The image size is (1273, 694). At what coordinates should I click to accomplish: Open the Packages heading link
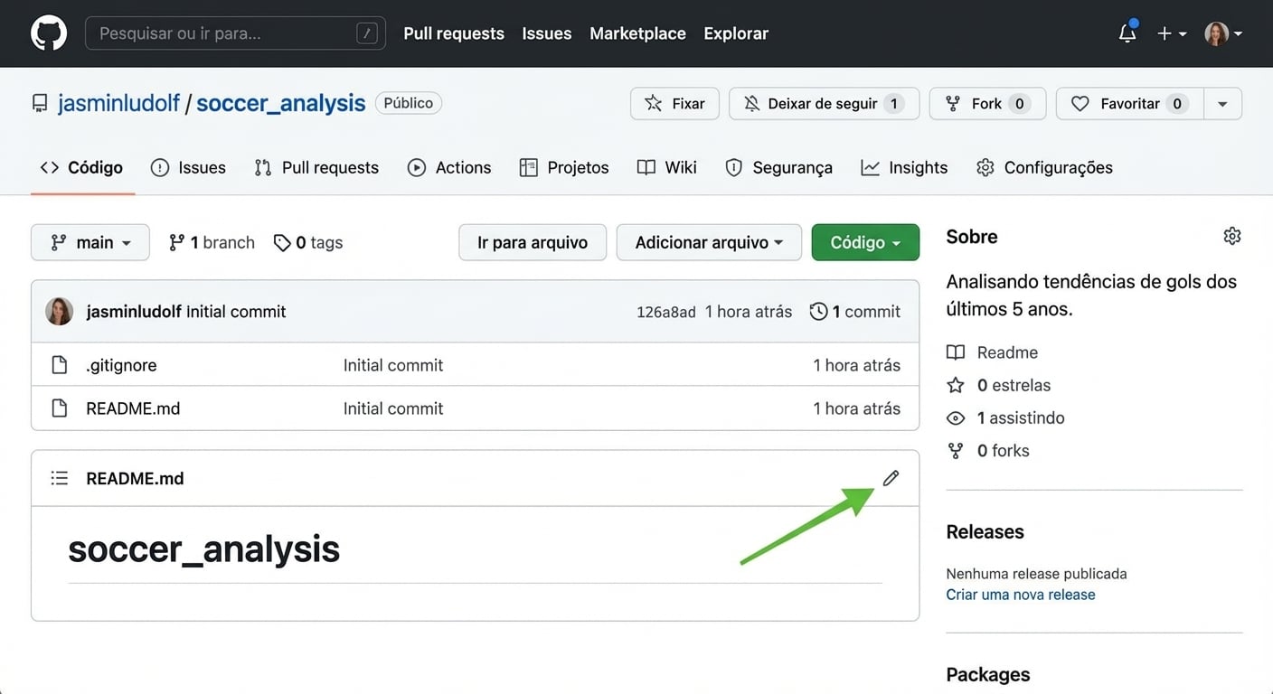[988, 674]
